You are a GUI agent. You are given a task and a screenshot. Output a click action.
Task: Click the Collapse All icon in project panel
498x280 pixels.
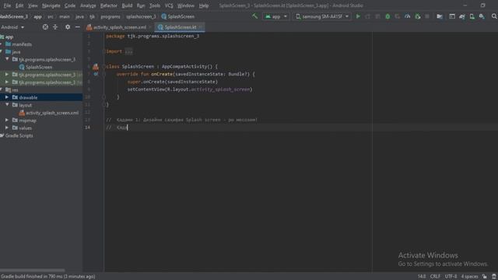click(x=55, y=27)
